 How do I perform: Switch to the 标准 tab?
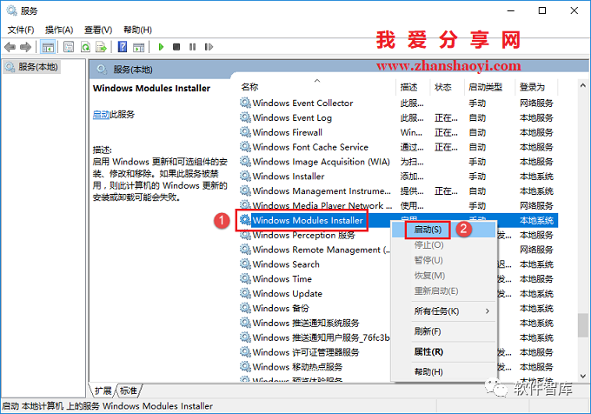[x=129, y=391]
